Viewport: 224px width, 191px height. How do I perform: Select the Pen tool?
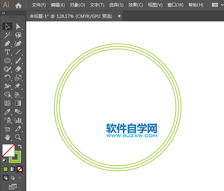coord(7,43)
